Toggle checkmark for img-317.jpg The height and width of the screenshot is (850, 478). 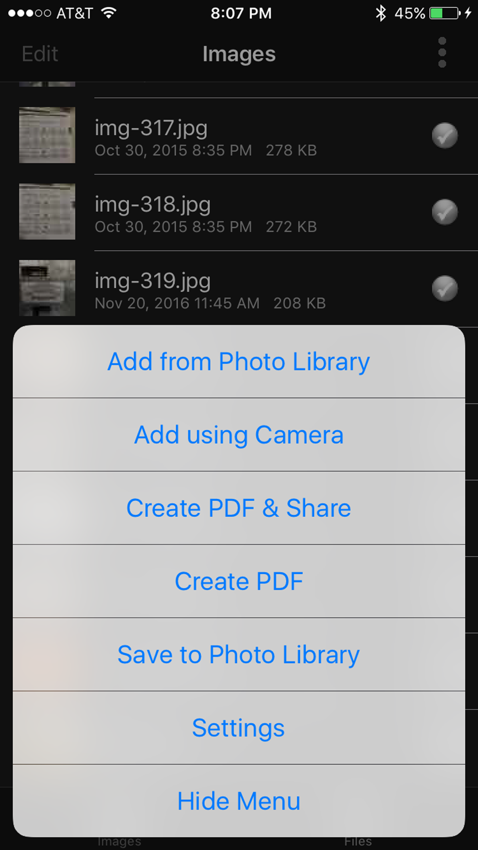tap(445, 136)
